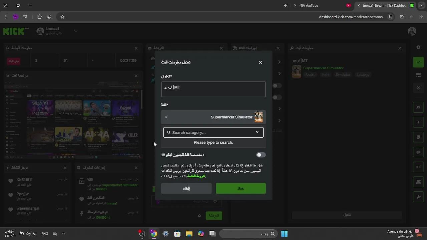Click the green save button

241,188
